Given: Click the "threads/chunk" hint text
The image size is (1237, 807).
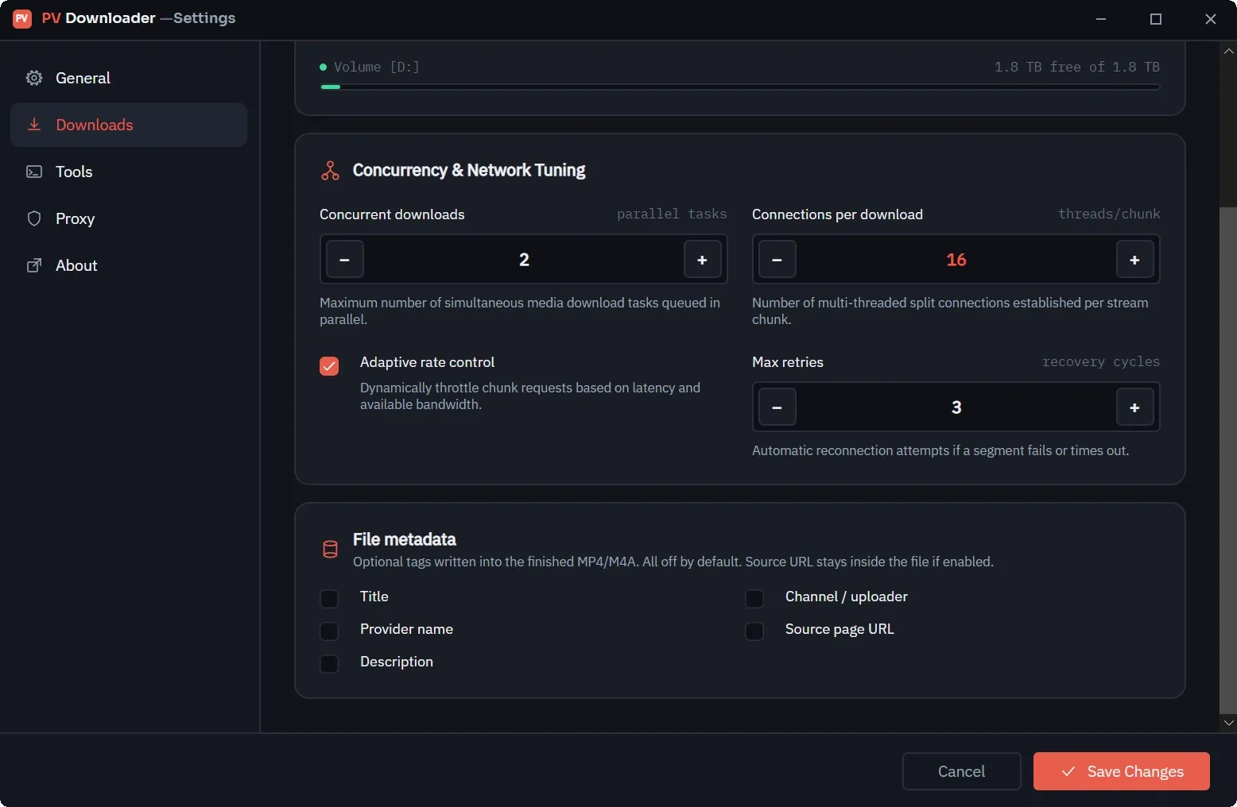Looking at the screenshot, I should (x=1109, y=214).
